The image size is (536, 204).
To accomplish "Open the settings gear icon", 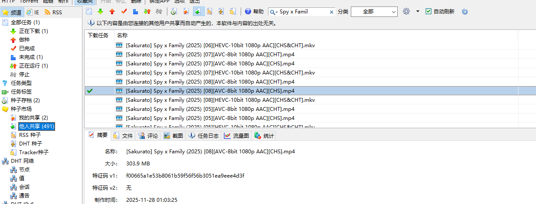I will [x=406, y=12].
